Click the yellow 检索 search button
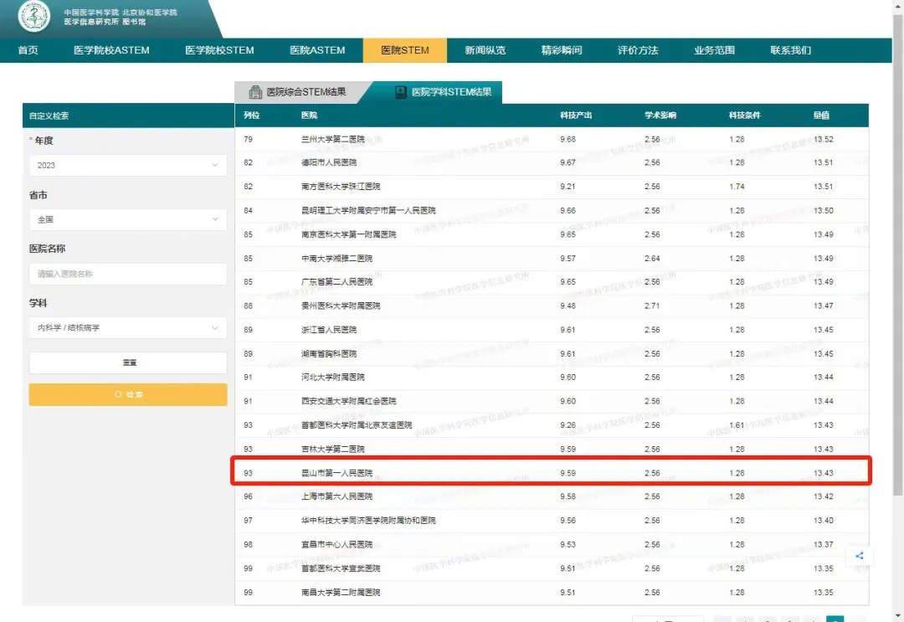Image resolution: width=904 pixels, height=622 pixels. coord(127,394)
